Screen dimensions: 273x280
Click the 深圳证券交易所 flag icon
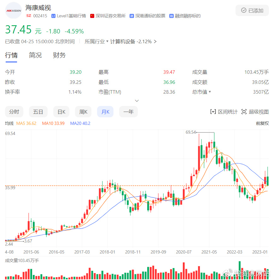pyautogui.click(x=92, y=16)
